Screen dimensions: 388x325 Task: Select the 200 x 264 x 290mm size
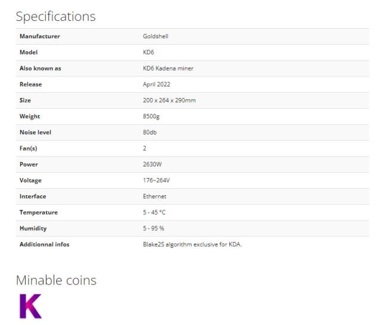click(170, 100)
